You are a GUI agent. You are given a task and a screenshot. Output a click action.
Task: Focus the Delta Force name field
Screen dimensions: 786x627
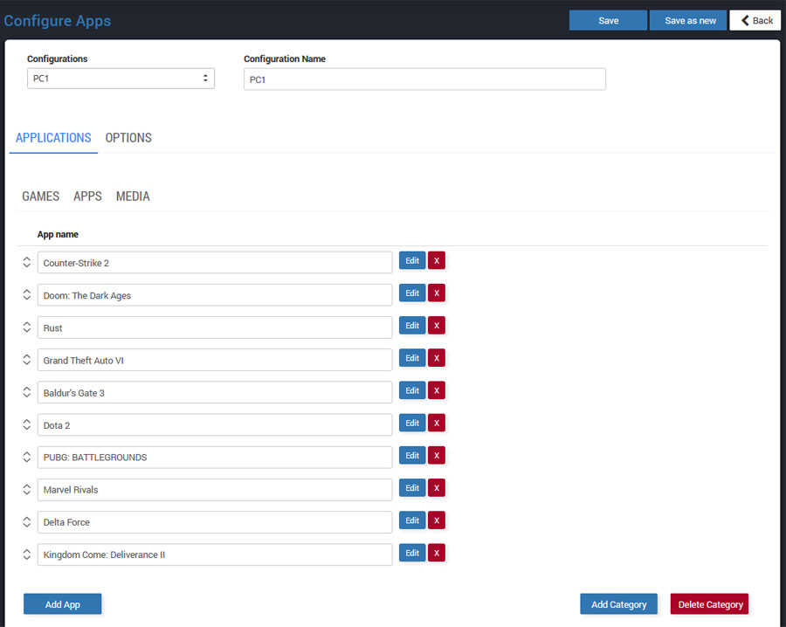pos(215,522)
